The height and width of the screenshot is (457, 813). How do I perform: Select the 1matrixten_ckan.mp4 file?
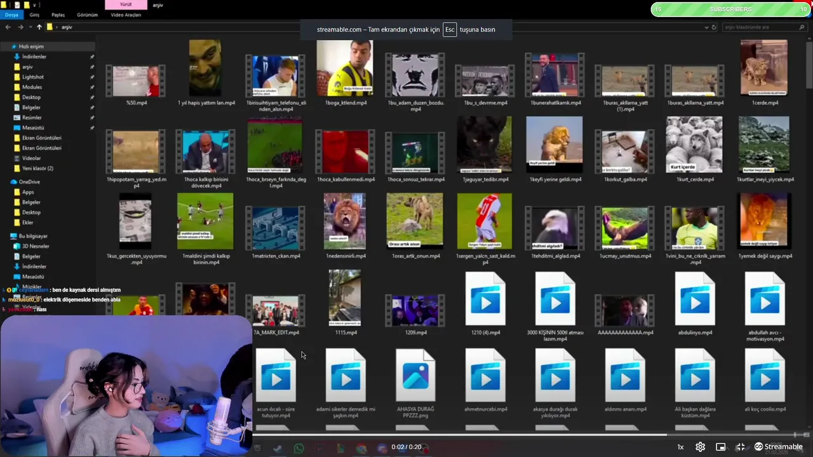[276, 228]
